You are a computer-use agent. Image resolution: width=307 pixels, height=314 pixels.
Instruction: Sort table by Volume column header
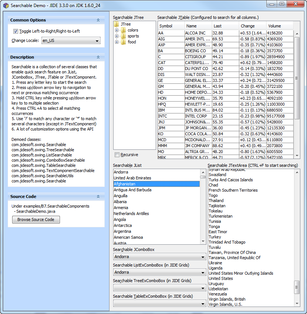(x=280, y=26)
